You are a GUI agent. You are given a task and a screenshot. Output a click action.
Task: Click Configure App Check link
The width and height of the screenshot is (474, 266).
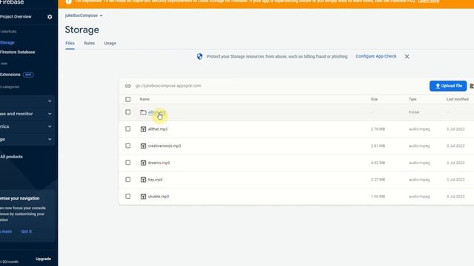click(375, 56)
